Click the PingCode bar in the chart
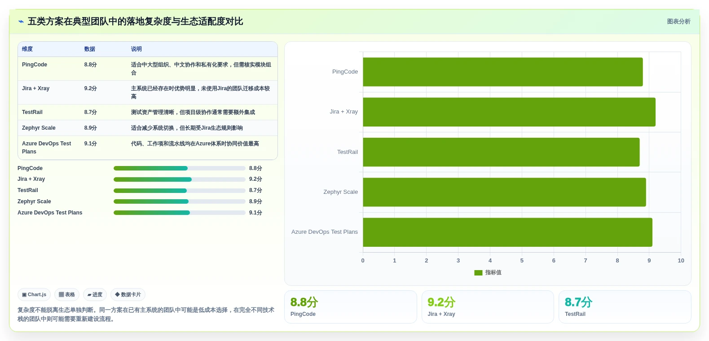 click(503, 72)
